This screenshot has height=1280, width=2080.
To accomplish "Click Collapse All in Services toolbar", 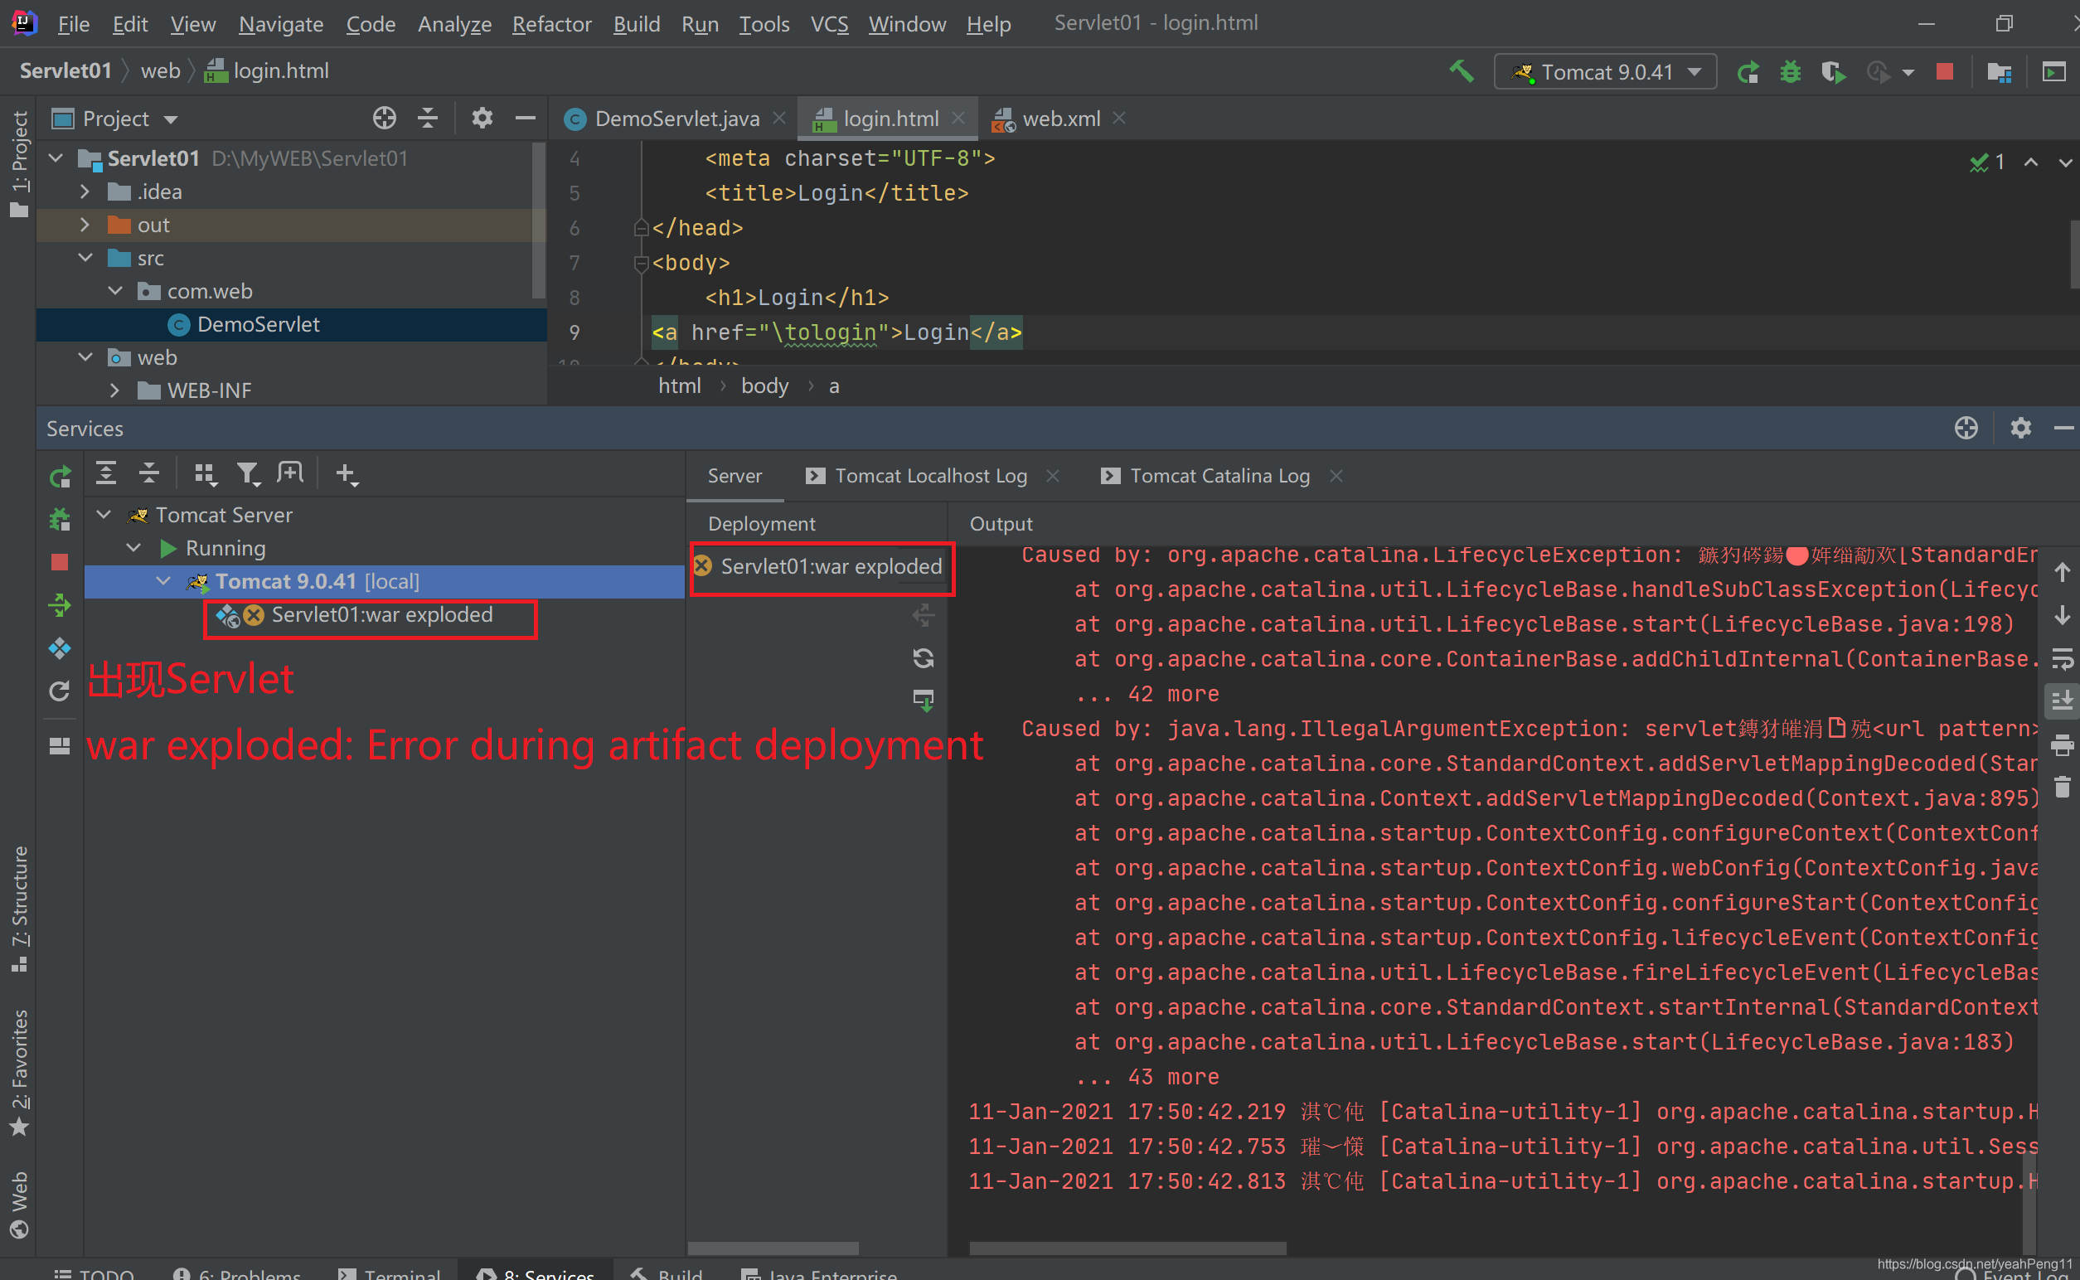I will pos(149,473).
